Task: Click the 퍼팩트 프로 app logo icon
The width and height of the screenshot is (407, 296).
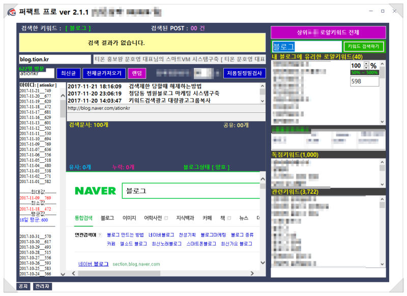Action: [x=12, y=12]
